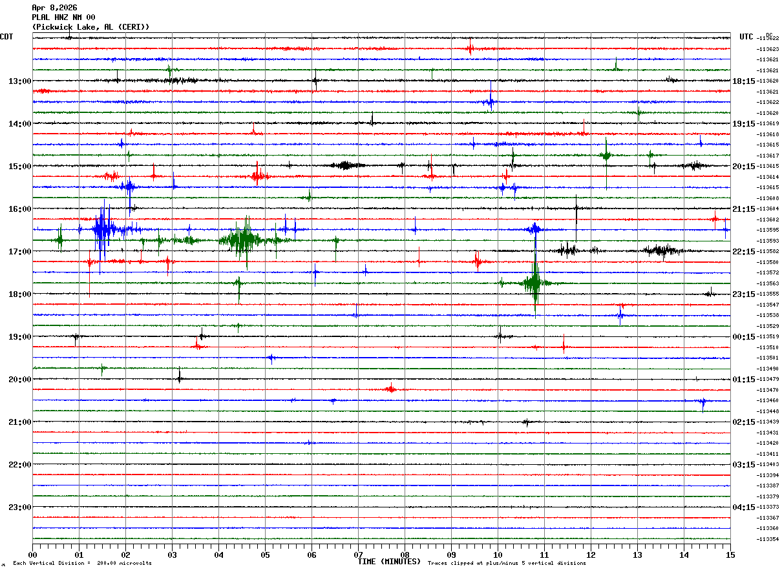Select the -113582 DC offset value

pos(768,251)
